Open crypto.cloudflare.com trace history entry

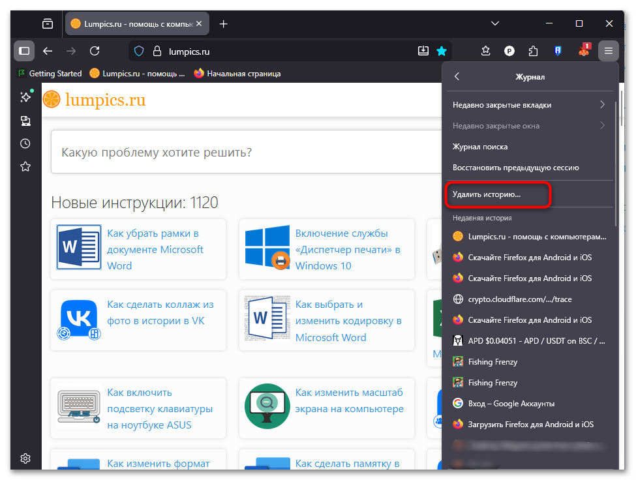click(530, 299)
